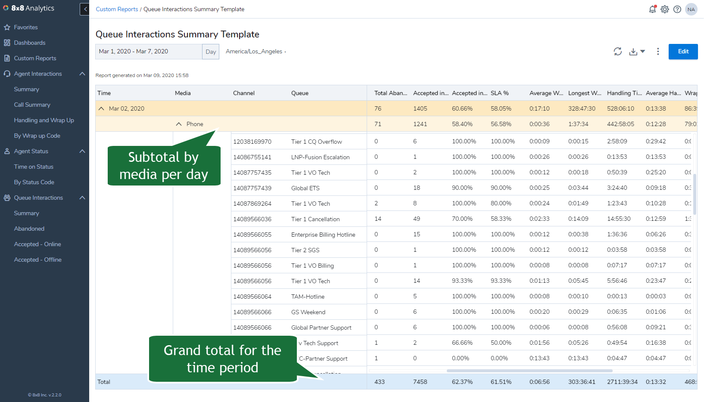Open the download report menu

tap(637, 52)
